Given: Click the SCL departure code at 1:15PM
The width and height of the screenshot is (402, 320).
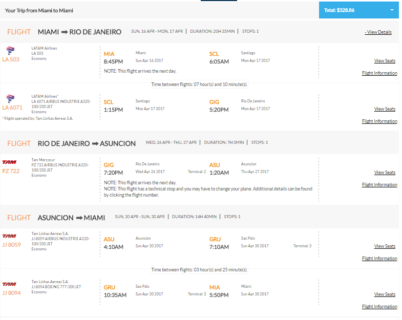Looking at the screenshot, I should tap(109, 102).
